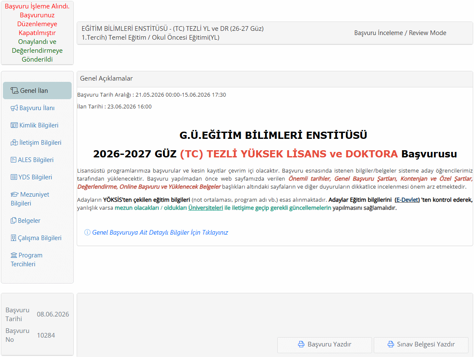Show Çalışma Bilgileri section
The width and height of the screenshot is (474, 357).
click(37, 238)
